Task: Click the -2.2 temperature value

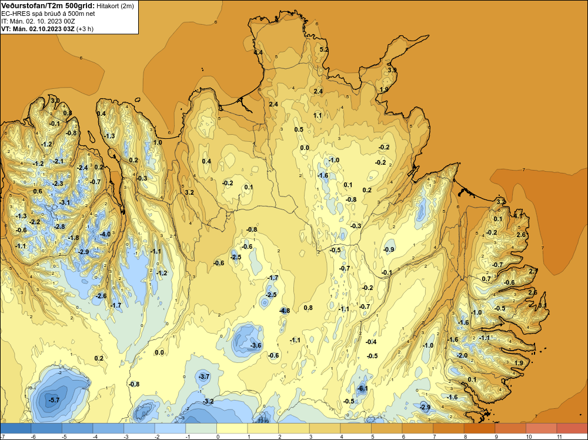Action: pyautogui.click(x=35, y=222)
